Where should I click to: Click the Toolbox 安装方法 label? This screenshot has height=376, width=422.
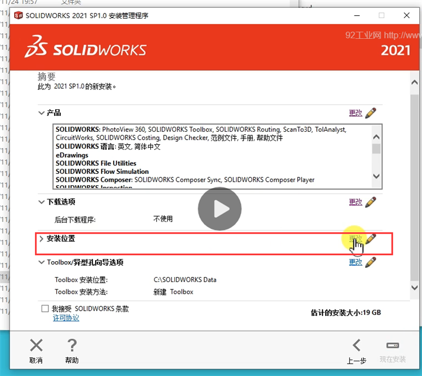tap(81, 292)
